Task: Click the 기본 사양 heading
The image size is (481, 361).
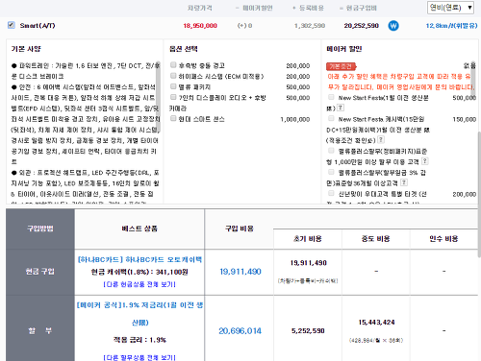Action: click(x=26, y=49)
